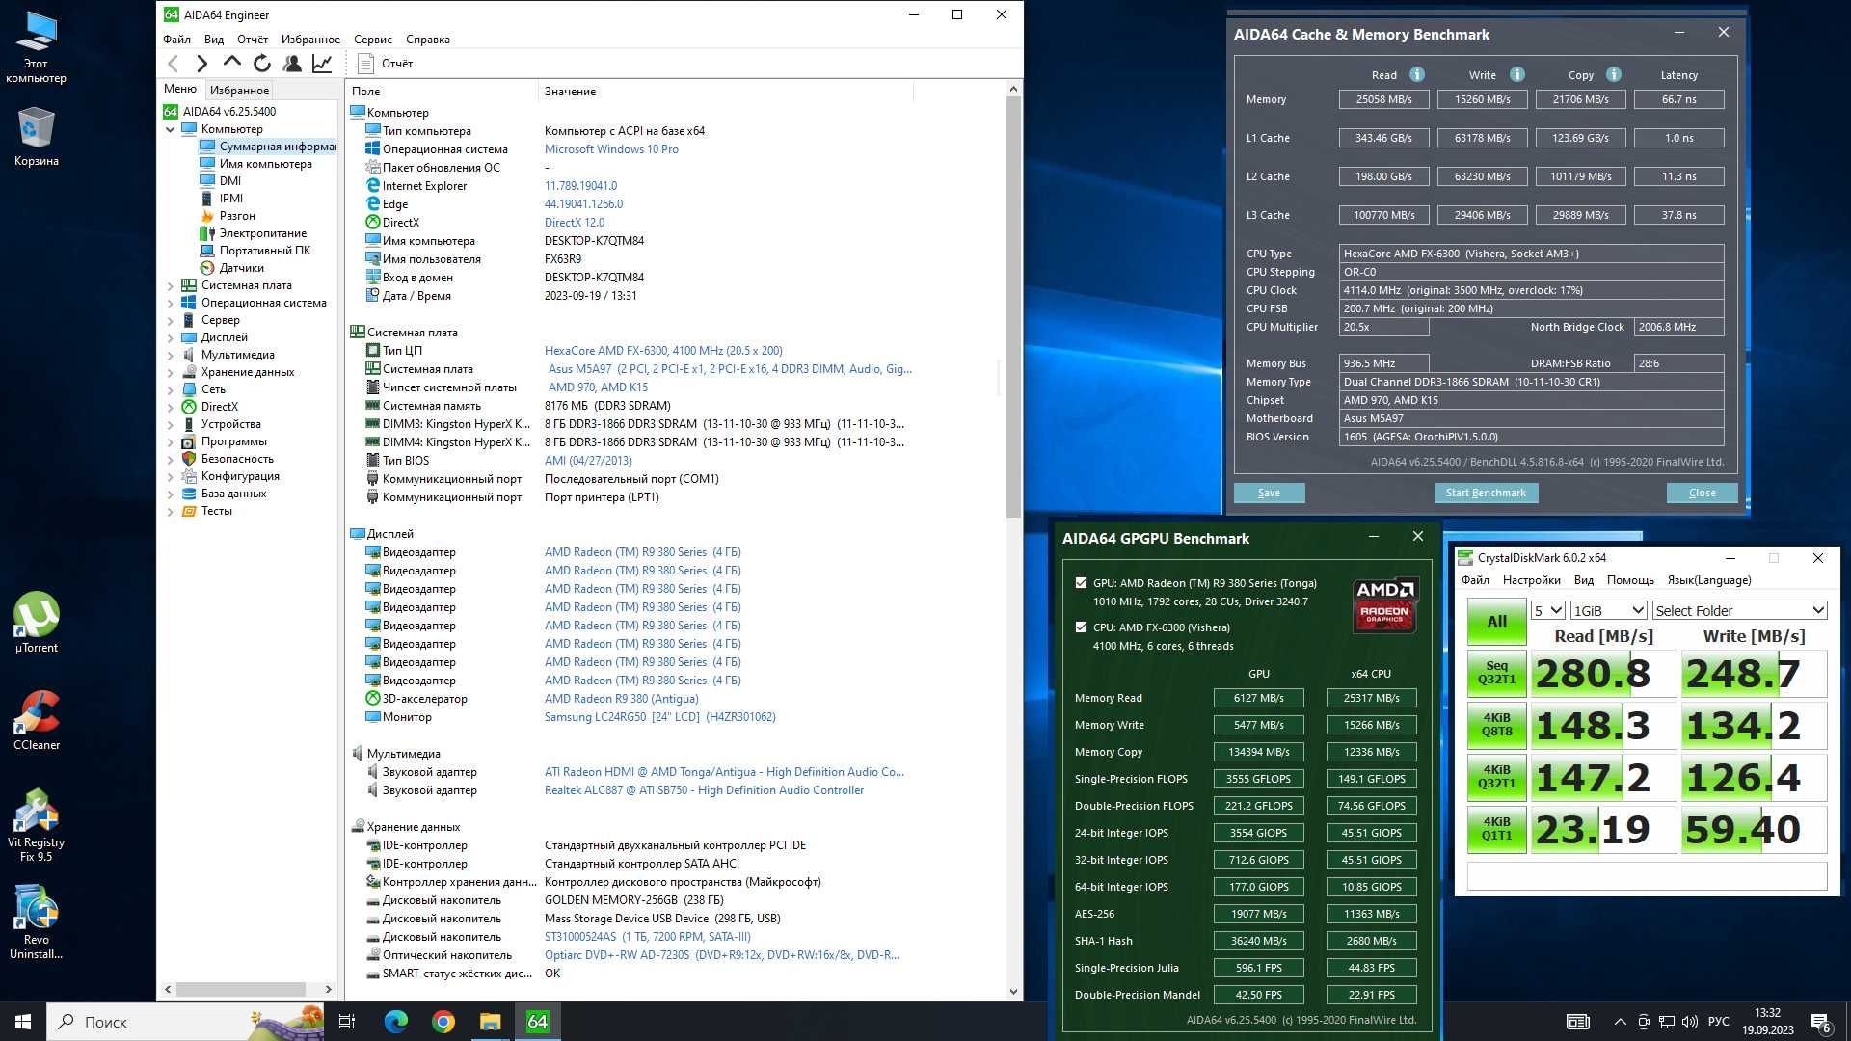Image resolution: width=1851 pixels, height=1041 pixels.
Task: Expand the Системная плата tree node
Action: tap(171, 285)
